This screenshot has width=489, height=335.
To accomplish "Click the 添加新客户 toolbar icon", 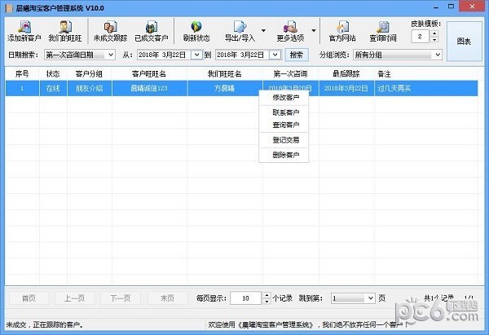I will coord(24,31).
